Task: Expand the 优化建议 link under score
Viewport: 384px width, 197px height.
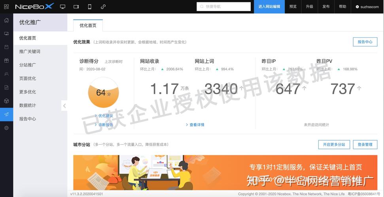Action: 105,116
